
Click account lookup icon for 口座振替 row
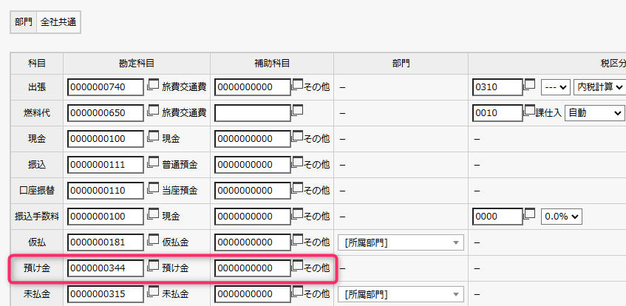coord(153,188)
